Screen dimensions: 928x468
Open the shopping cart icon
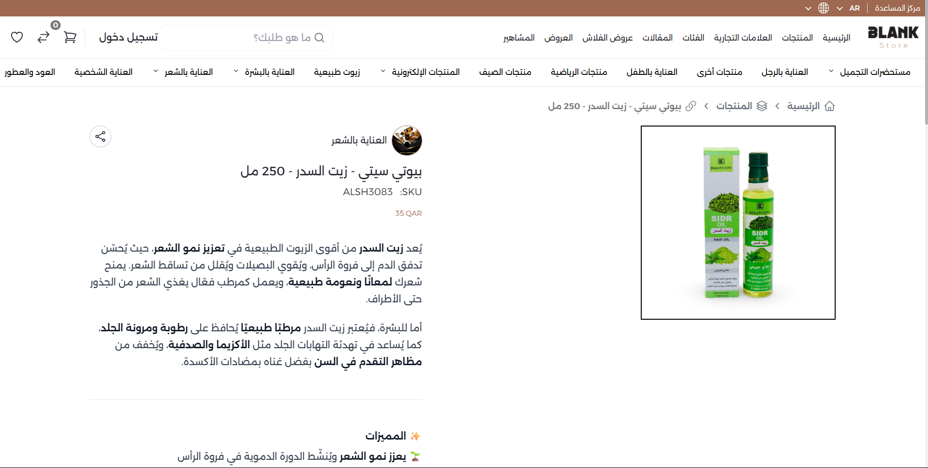pos(70,37)
